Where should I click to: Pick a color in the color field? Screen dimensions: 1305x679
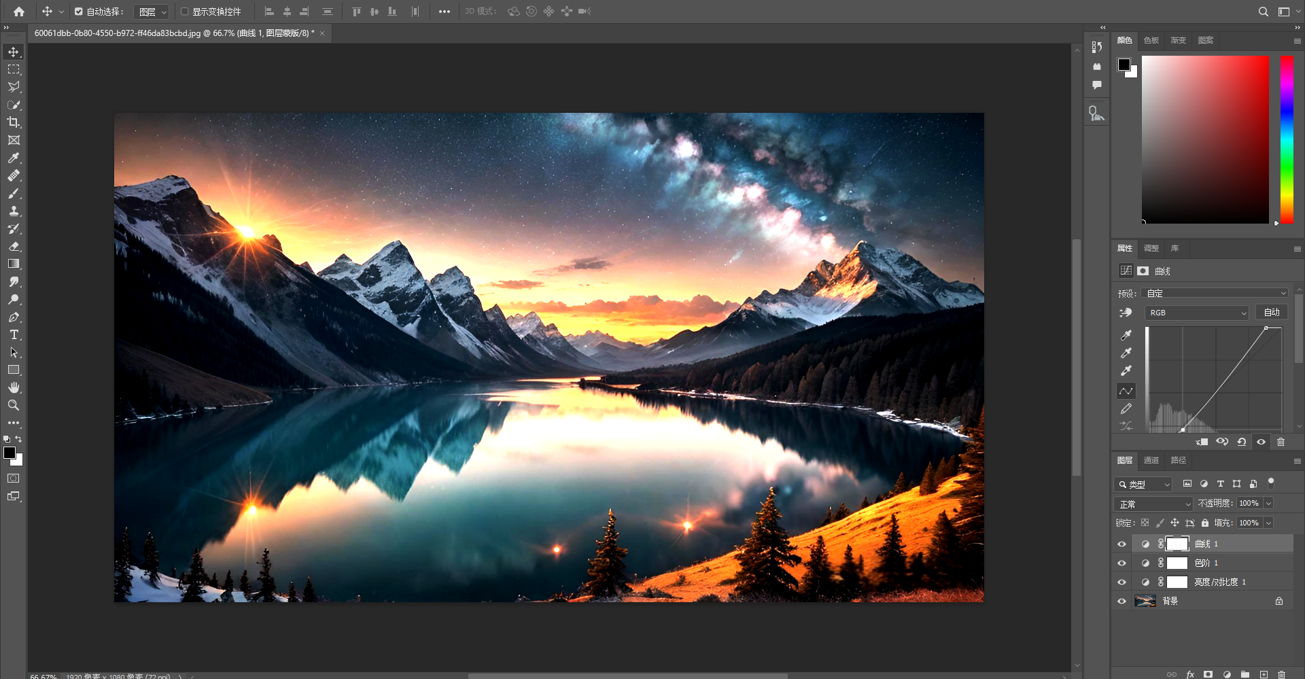(1205, 139)
